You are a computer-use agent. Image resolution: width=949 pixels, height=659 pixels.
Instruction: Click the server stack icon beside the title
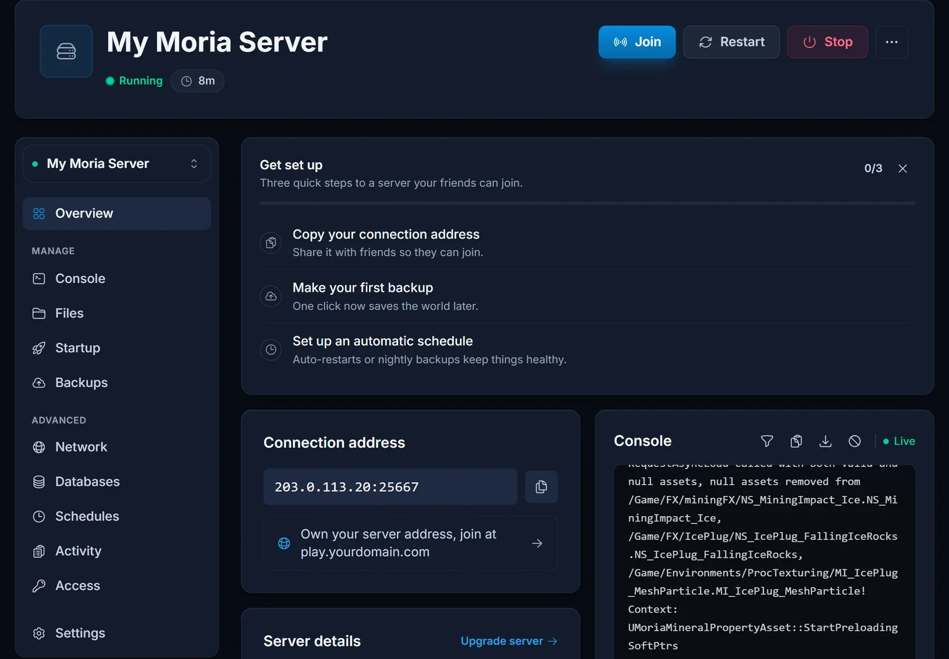point(66,51)
